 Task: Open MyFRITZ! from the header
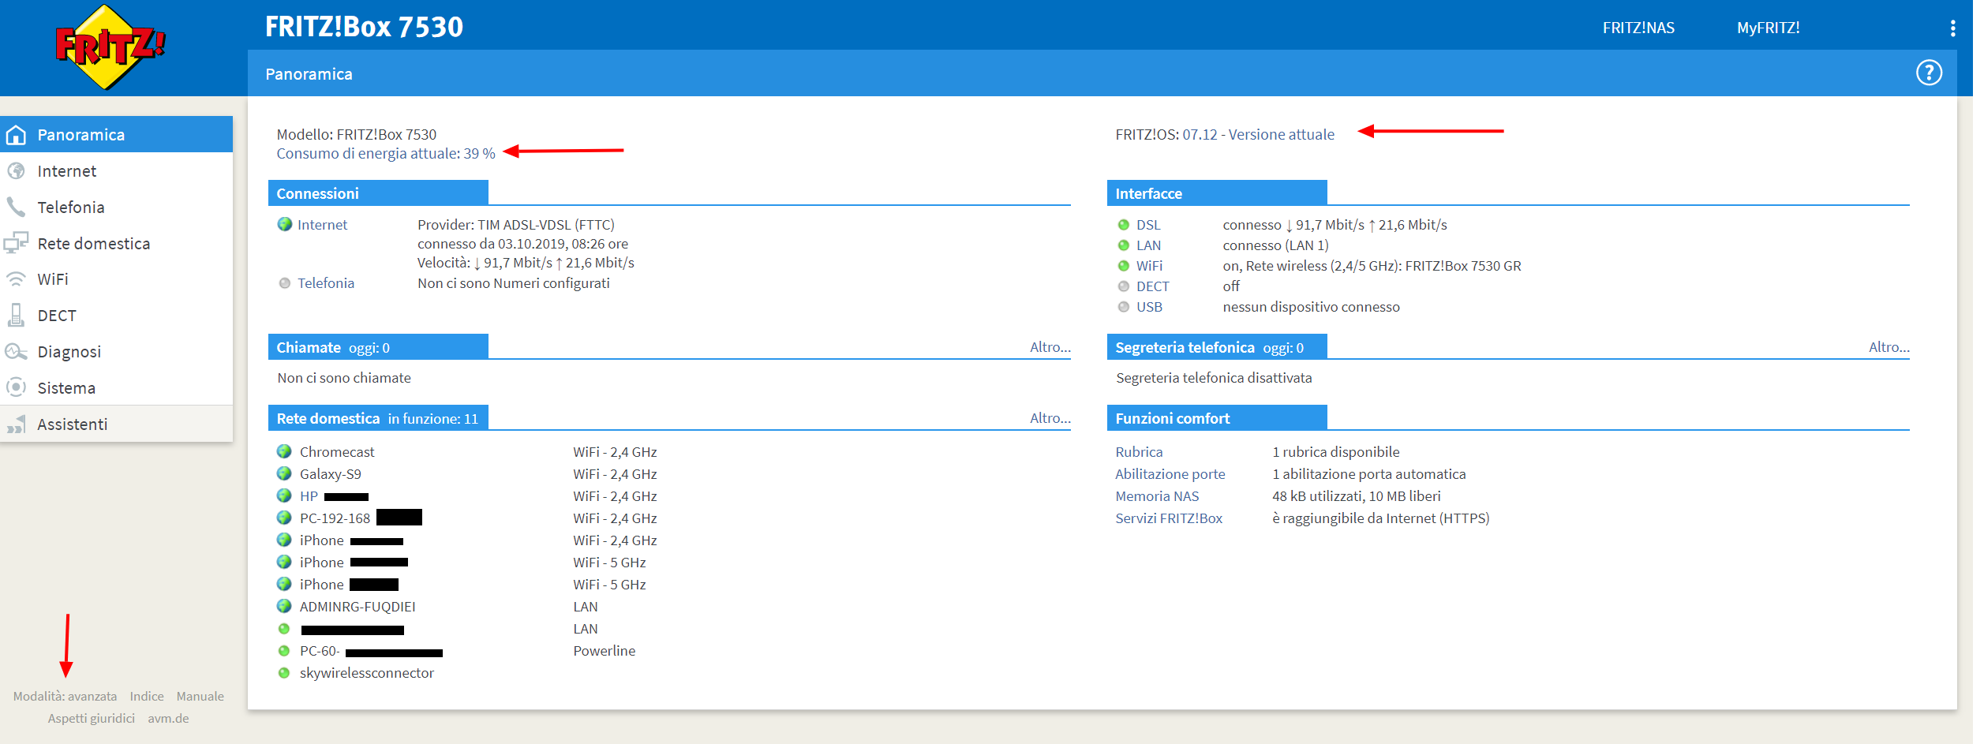[1768, 28]
